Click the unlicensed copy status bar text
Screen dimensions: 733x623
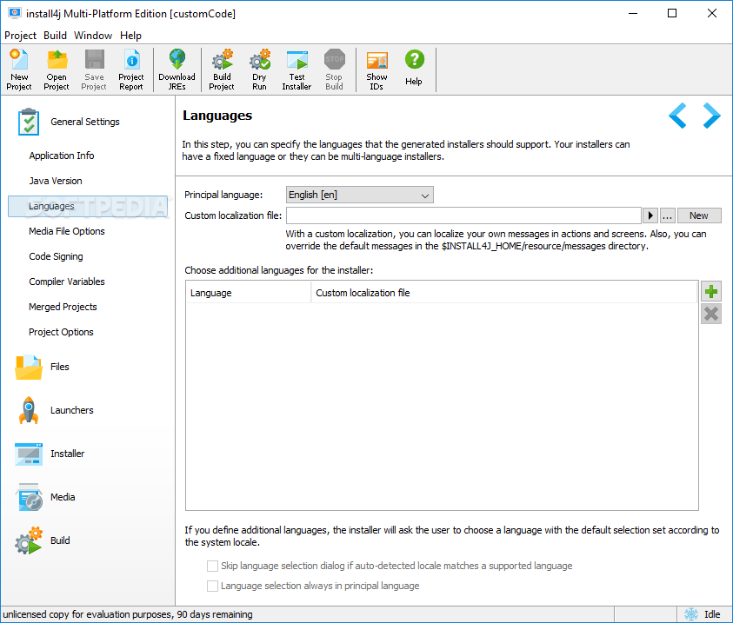coord(128,614)
